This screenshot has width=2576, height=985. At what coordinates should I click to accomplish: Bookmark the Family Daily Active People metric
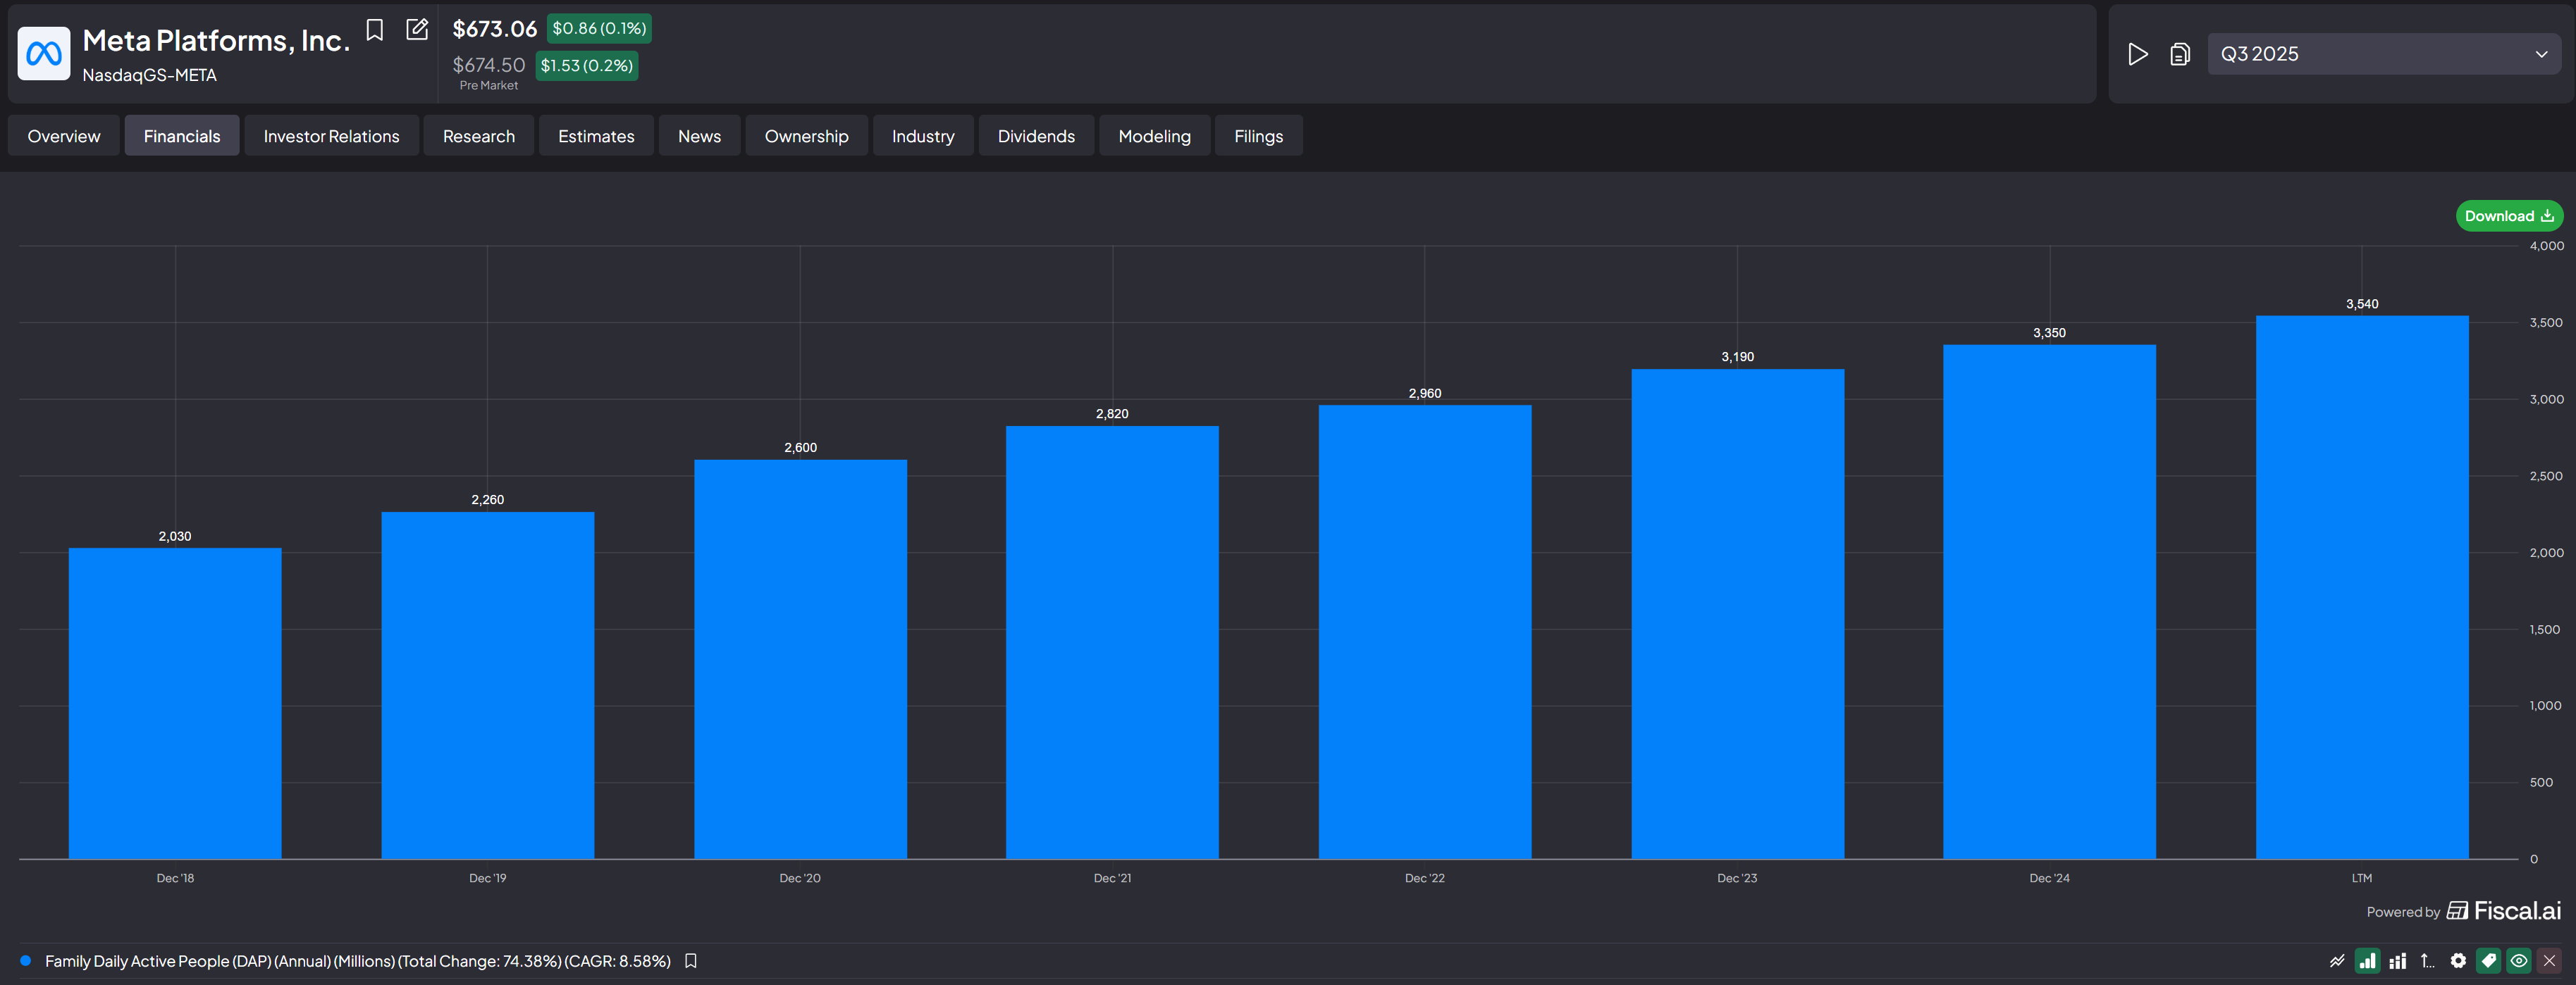pos(690,961)
